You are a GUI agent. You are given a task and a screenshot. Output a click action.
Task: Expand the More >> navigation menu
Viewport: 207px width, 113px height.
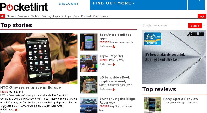(x=105, y=16)
